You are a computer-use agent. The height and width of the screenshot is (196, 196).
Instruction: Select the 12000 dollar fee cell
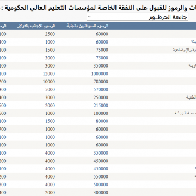[x=49, y=73]
